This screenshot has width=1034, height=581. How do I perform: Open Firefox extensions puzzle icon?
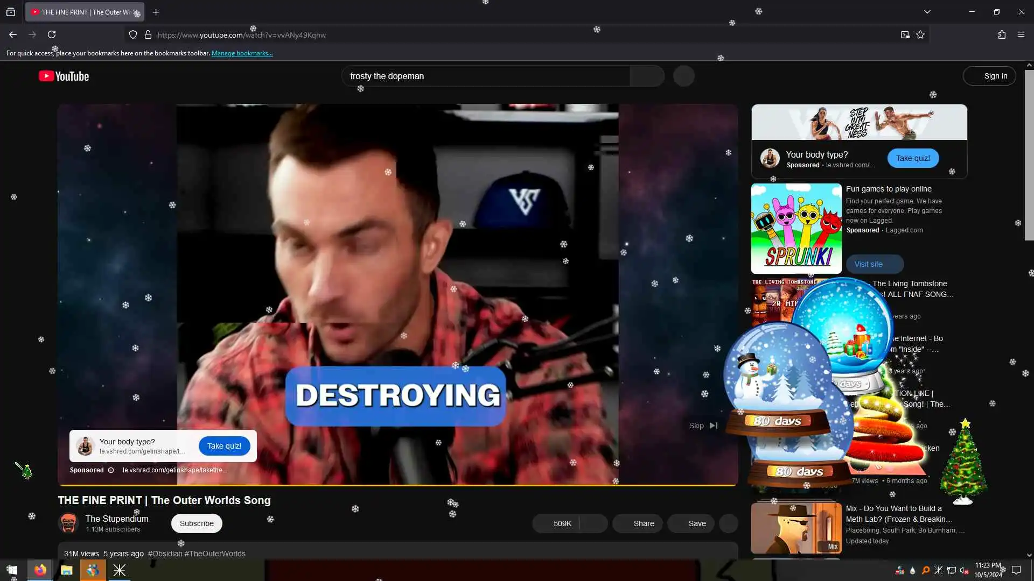pos(1002,34)
